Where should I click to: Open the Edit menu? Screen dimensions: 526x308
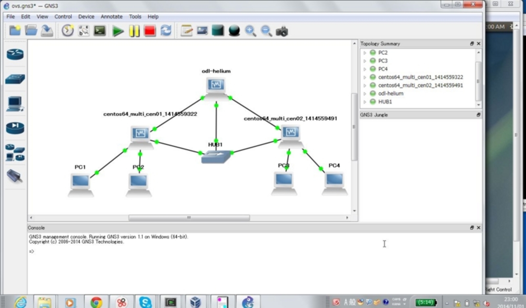pos(25,17)
